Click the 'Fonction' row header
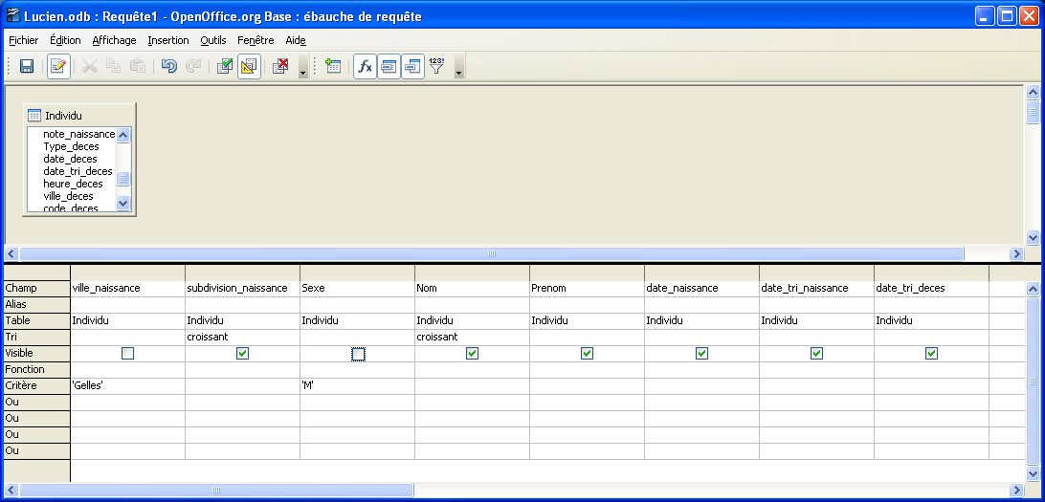Screen dimensions: 1045x502 tap(36, 369)
